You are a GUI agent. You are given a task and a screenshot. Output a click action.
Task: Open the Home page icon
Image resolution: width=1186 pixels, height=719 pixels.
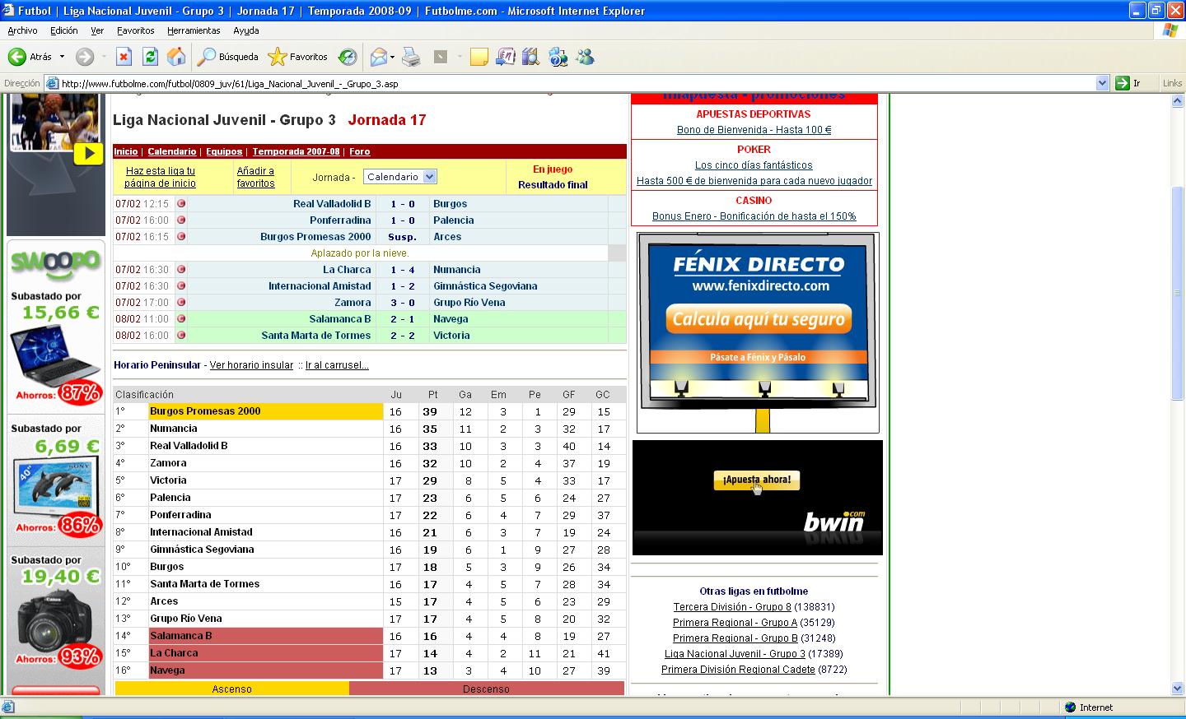(176, 57)
